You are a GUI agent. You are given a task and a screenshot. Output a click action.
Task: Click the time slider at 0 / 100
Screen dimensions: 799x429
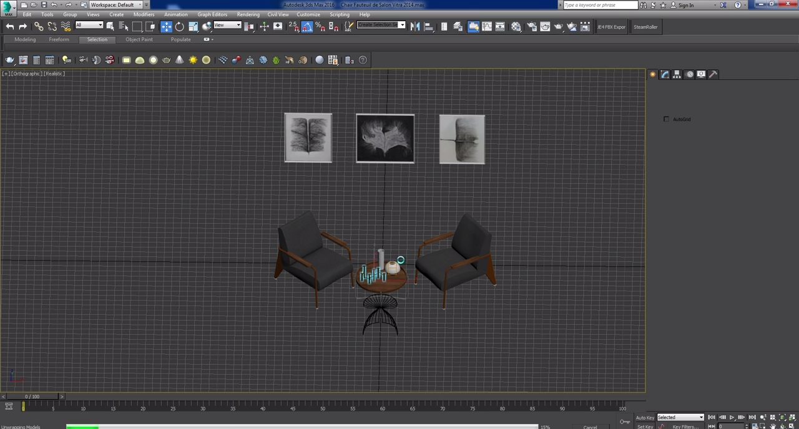(32, 397)
